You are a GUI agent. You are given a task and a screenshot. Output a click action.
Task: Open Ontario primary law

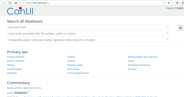(71, 57)
